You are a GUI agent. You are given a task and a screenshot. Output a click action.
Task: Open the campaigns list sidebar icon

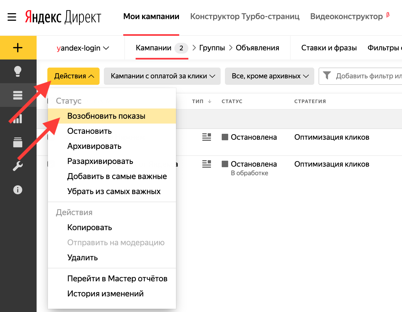[18, 95]
